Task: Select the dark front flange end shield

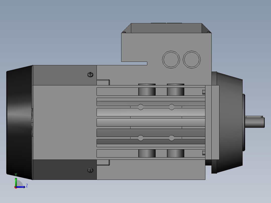Action: pos(230,122)
